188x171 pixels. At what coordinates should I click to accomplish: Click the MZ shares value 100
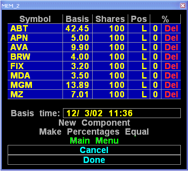point(110,94)
